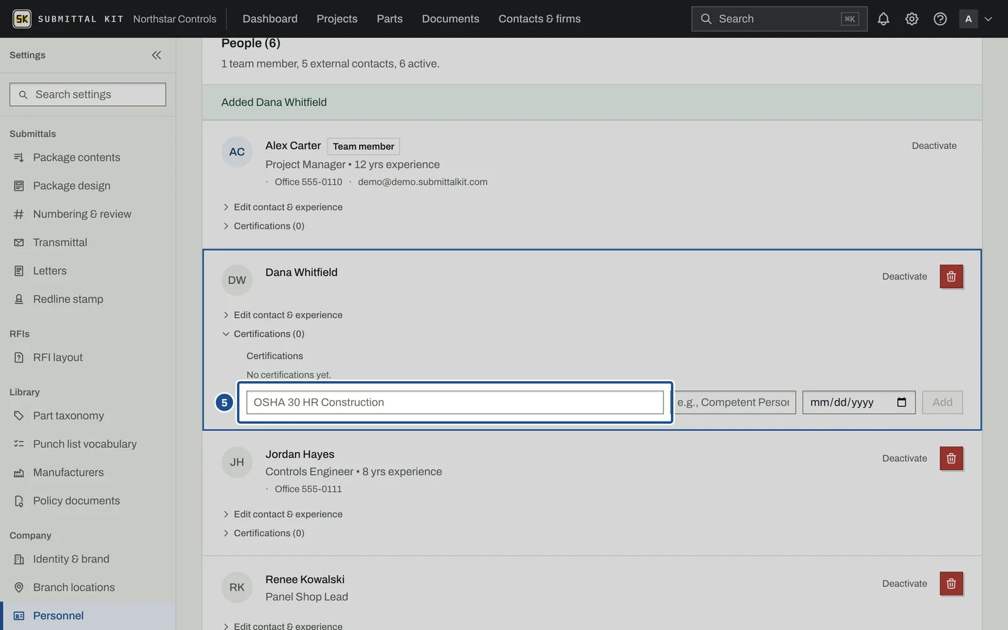The image size is (1008, 630).
Task: Open Contacts & firms in navigation
Action: coord(539,19)
